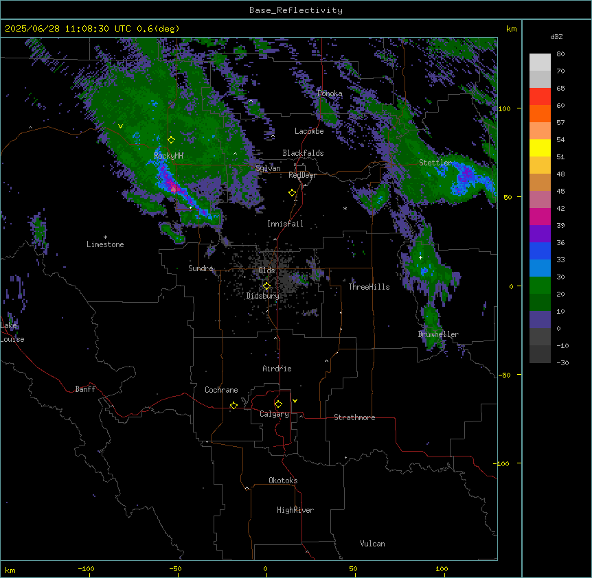Click the Drumheller city label

point(438,334)
